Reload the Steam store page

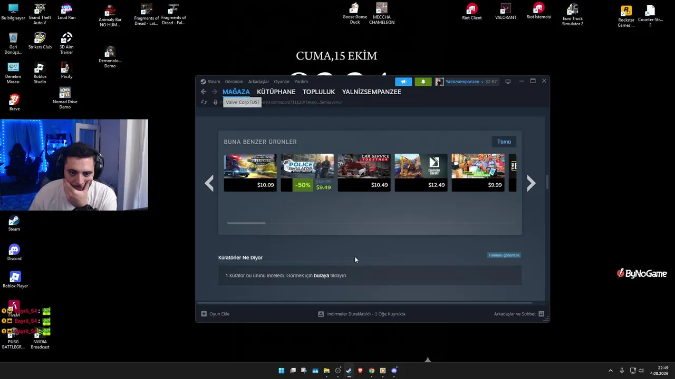[x=204, y=102]
